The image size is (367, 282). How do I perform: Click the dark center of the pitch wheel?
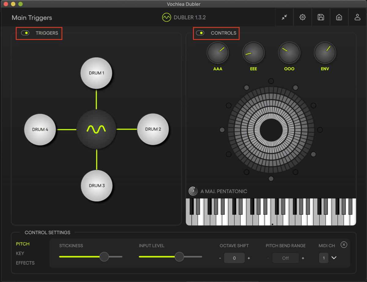[271, 130]
